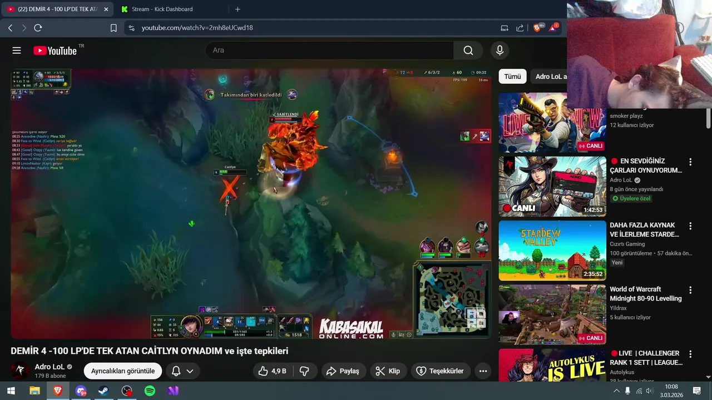Image resolution: width=712 pixels, height=400 pixels.
Task: Click the magnifier search button
Action: point(468,51)
